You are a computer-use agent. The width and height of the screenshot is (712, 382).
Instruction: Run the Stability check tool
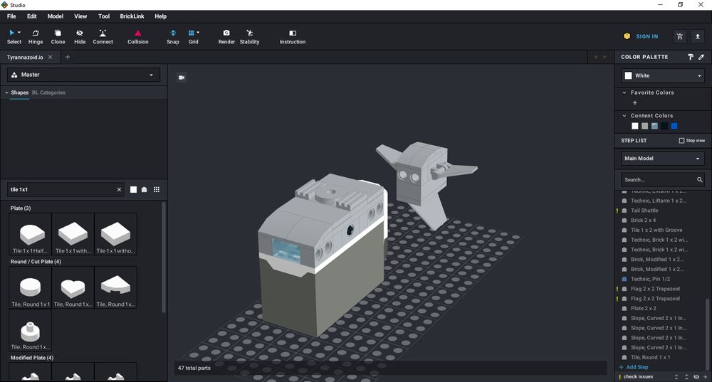[249, 36]
